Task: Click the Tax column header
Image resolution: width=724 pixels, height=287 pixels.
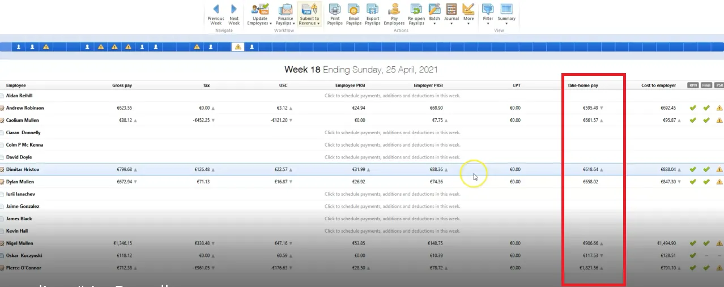Action: [206, 85]
